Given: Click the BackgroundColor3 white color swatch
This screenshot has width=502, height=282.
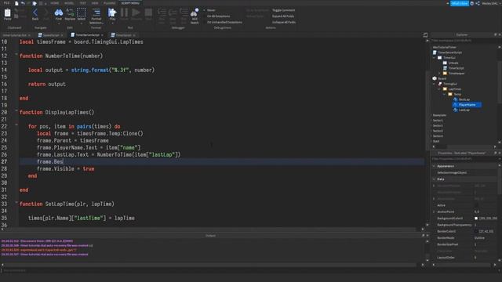Looking at the screenshot, I should tap(476, 219).
